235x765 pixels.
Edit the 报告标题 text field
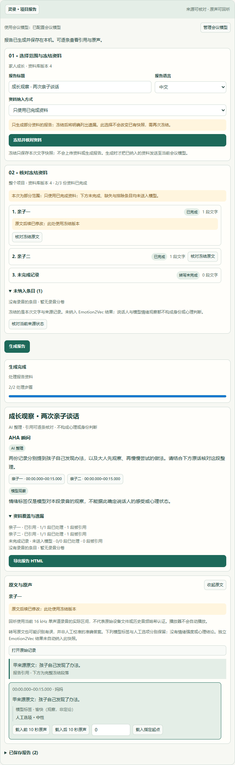pos(80,87)
